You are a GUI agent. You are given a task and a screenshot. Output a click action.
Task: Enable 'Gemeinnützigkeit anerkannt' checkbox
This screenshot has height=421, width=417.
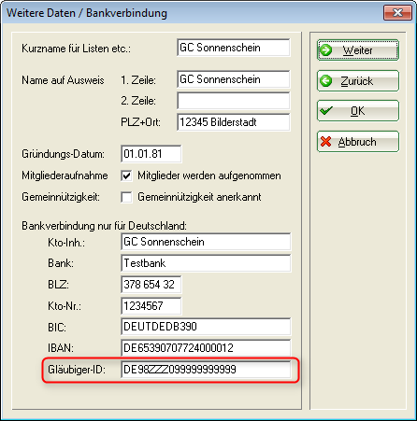click(126, 197)
